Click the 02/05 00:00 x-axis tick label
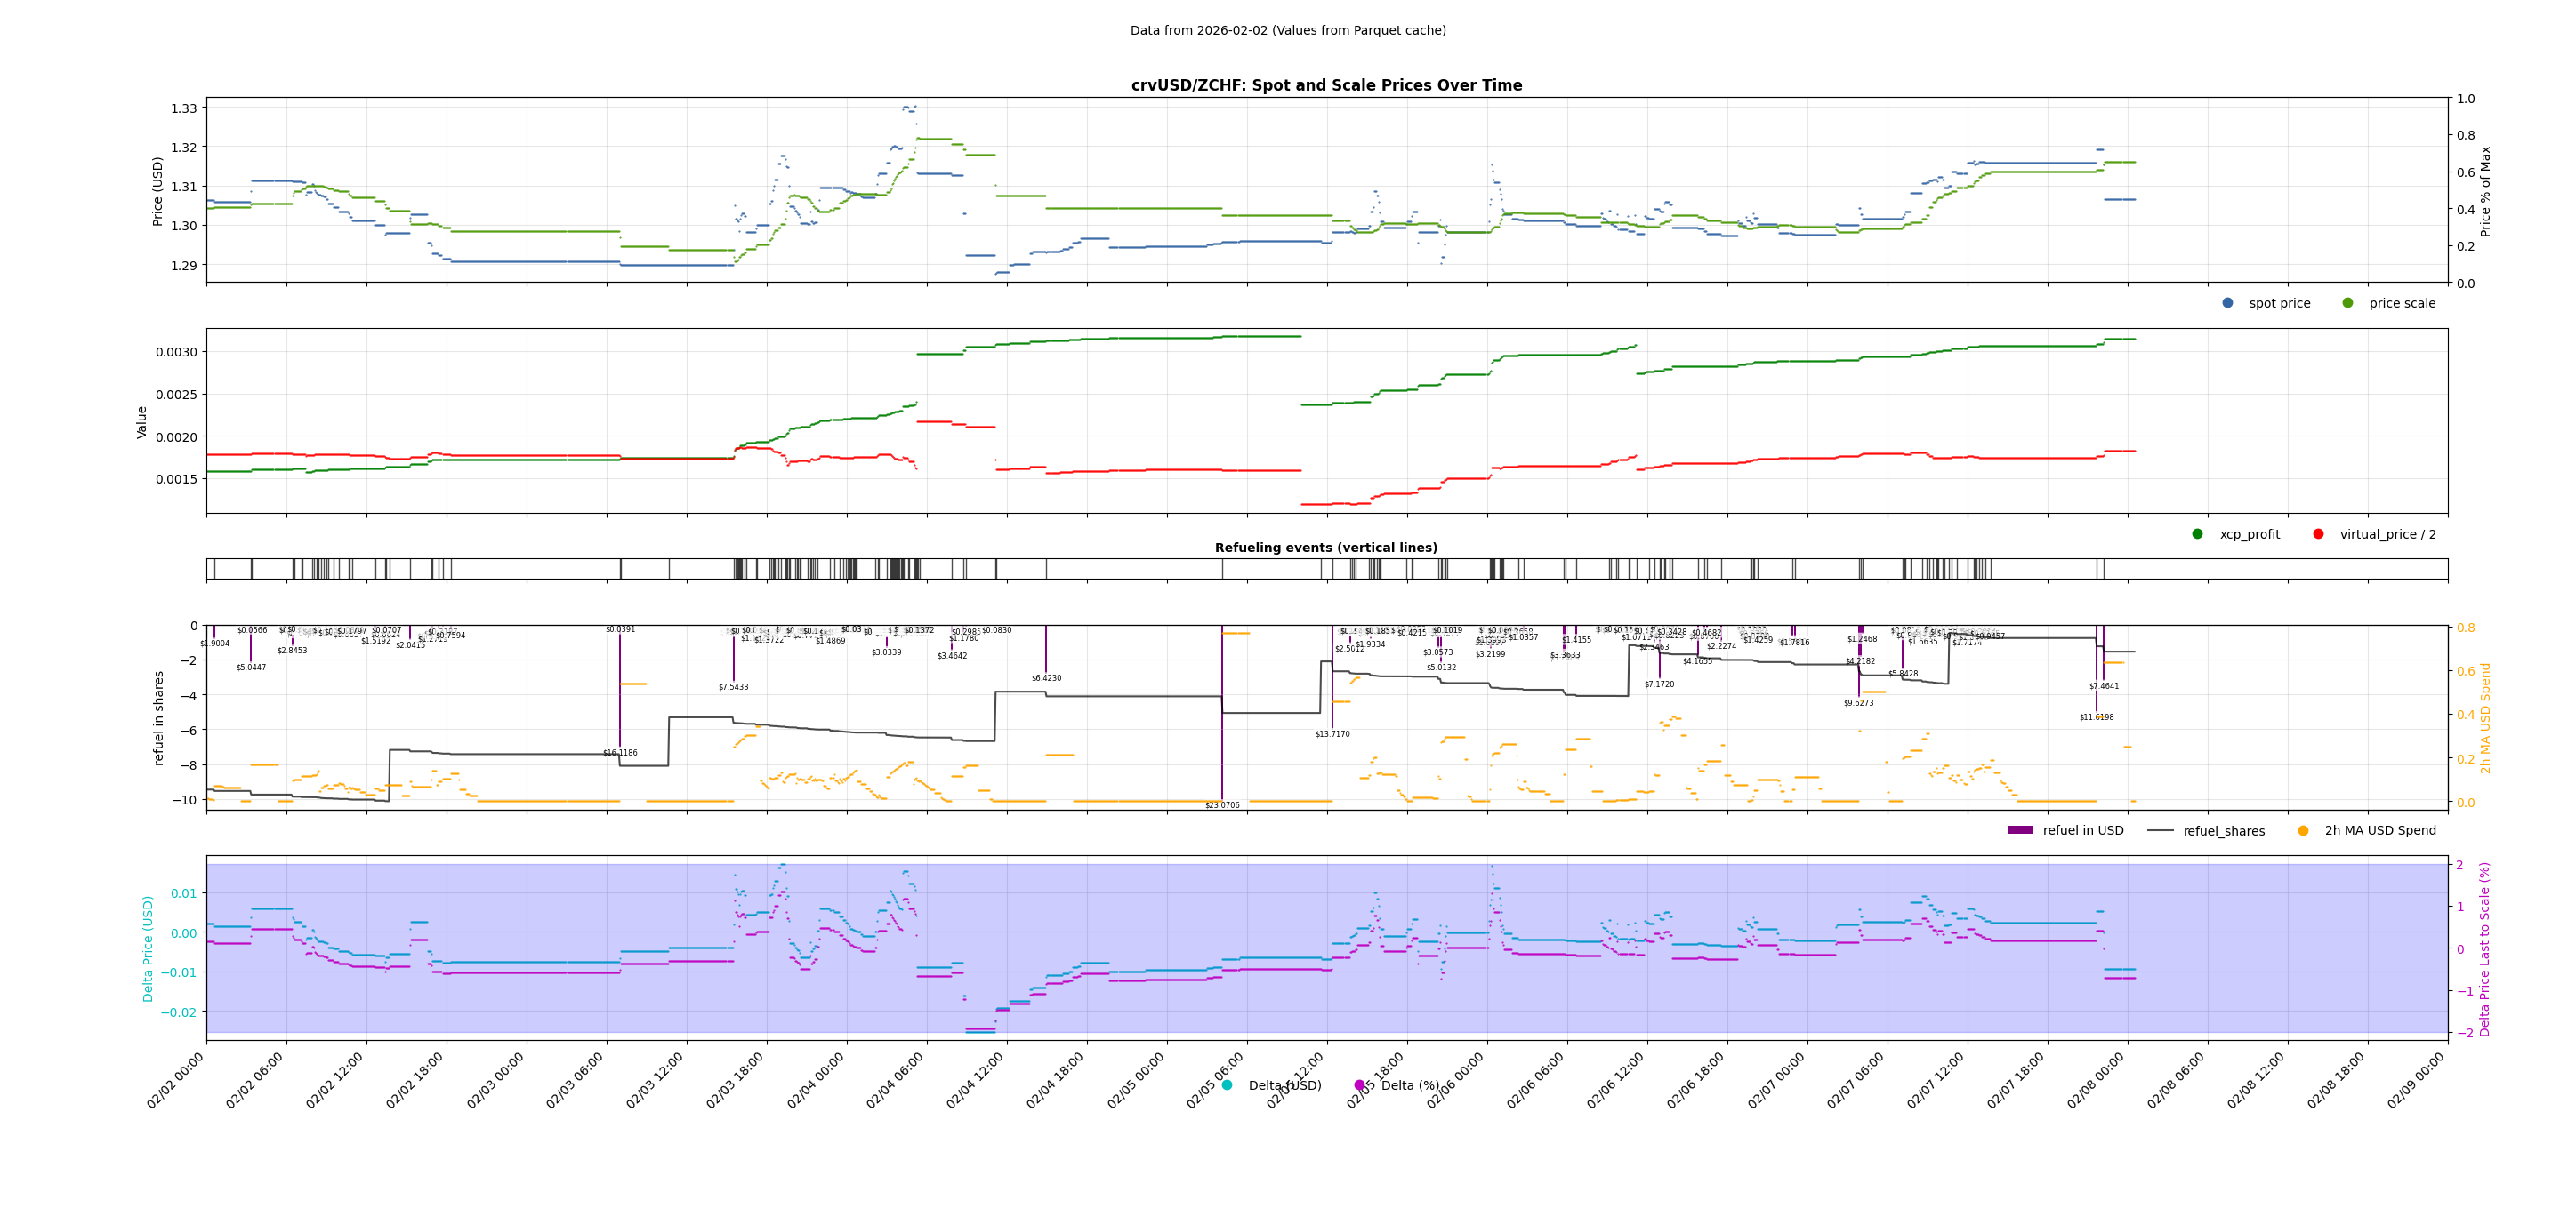This screenshot has width=2576, height=1224. coord(1136,1080)
